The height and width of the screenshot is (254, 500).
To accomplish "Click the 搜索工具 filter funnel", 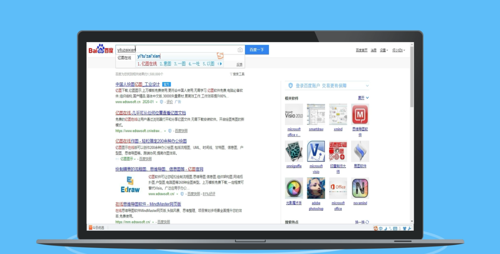I will [x=231, y=74].
